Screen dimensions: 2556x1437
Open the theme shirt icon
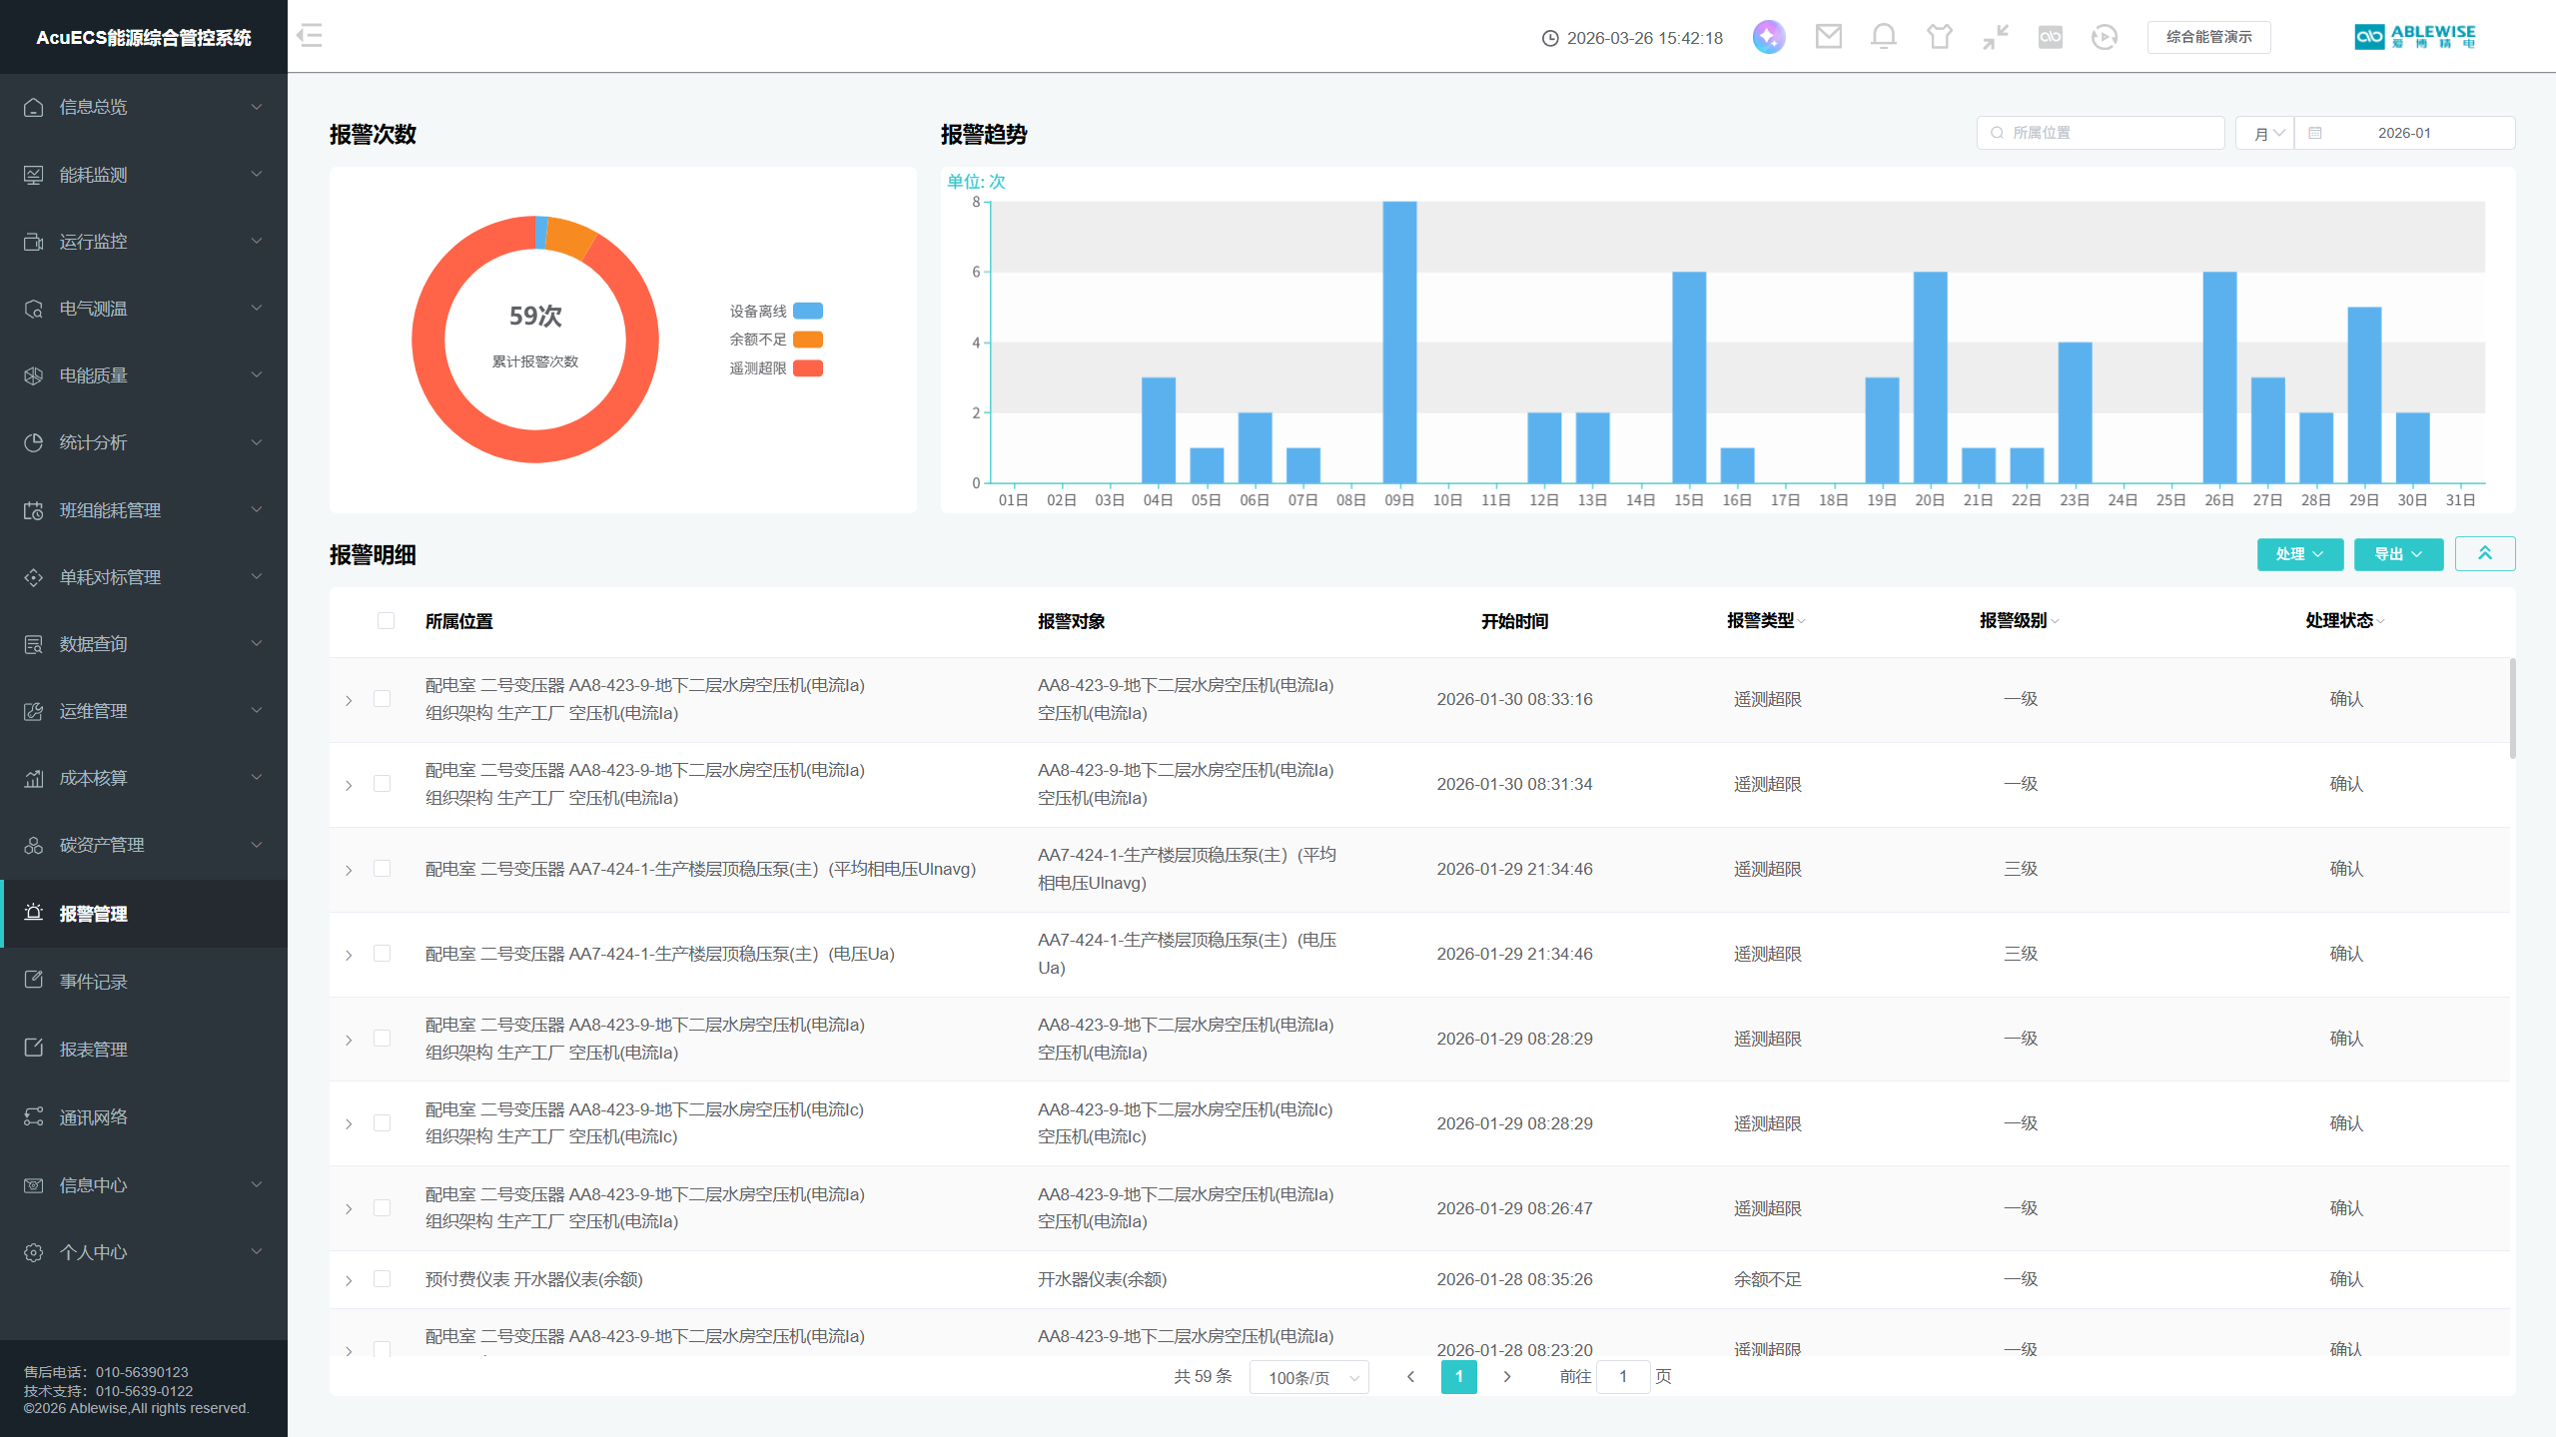(1939, 37)
